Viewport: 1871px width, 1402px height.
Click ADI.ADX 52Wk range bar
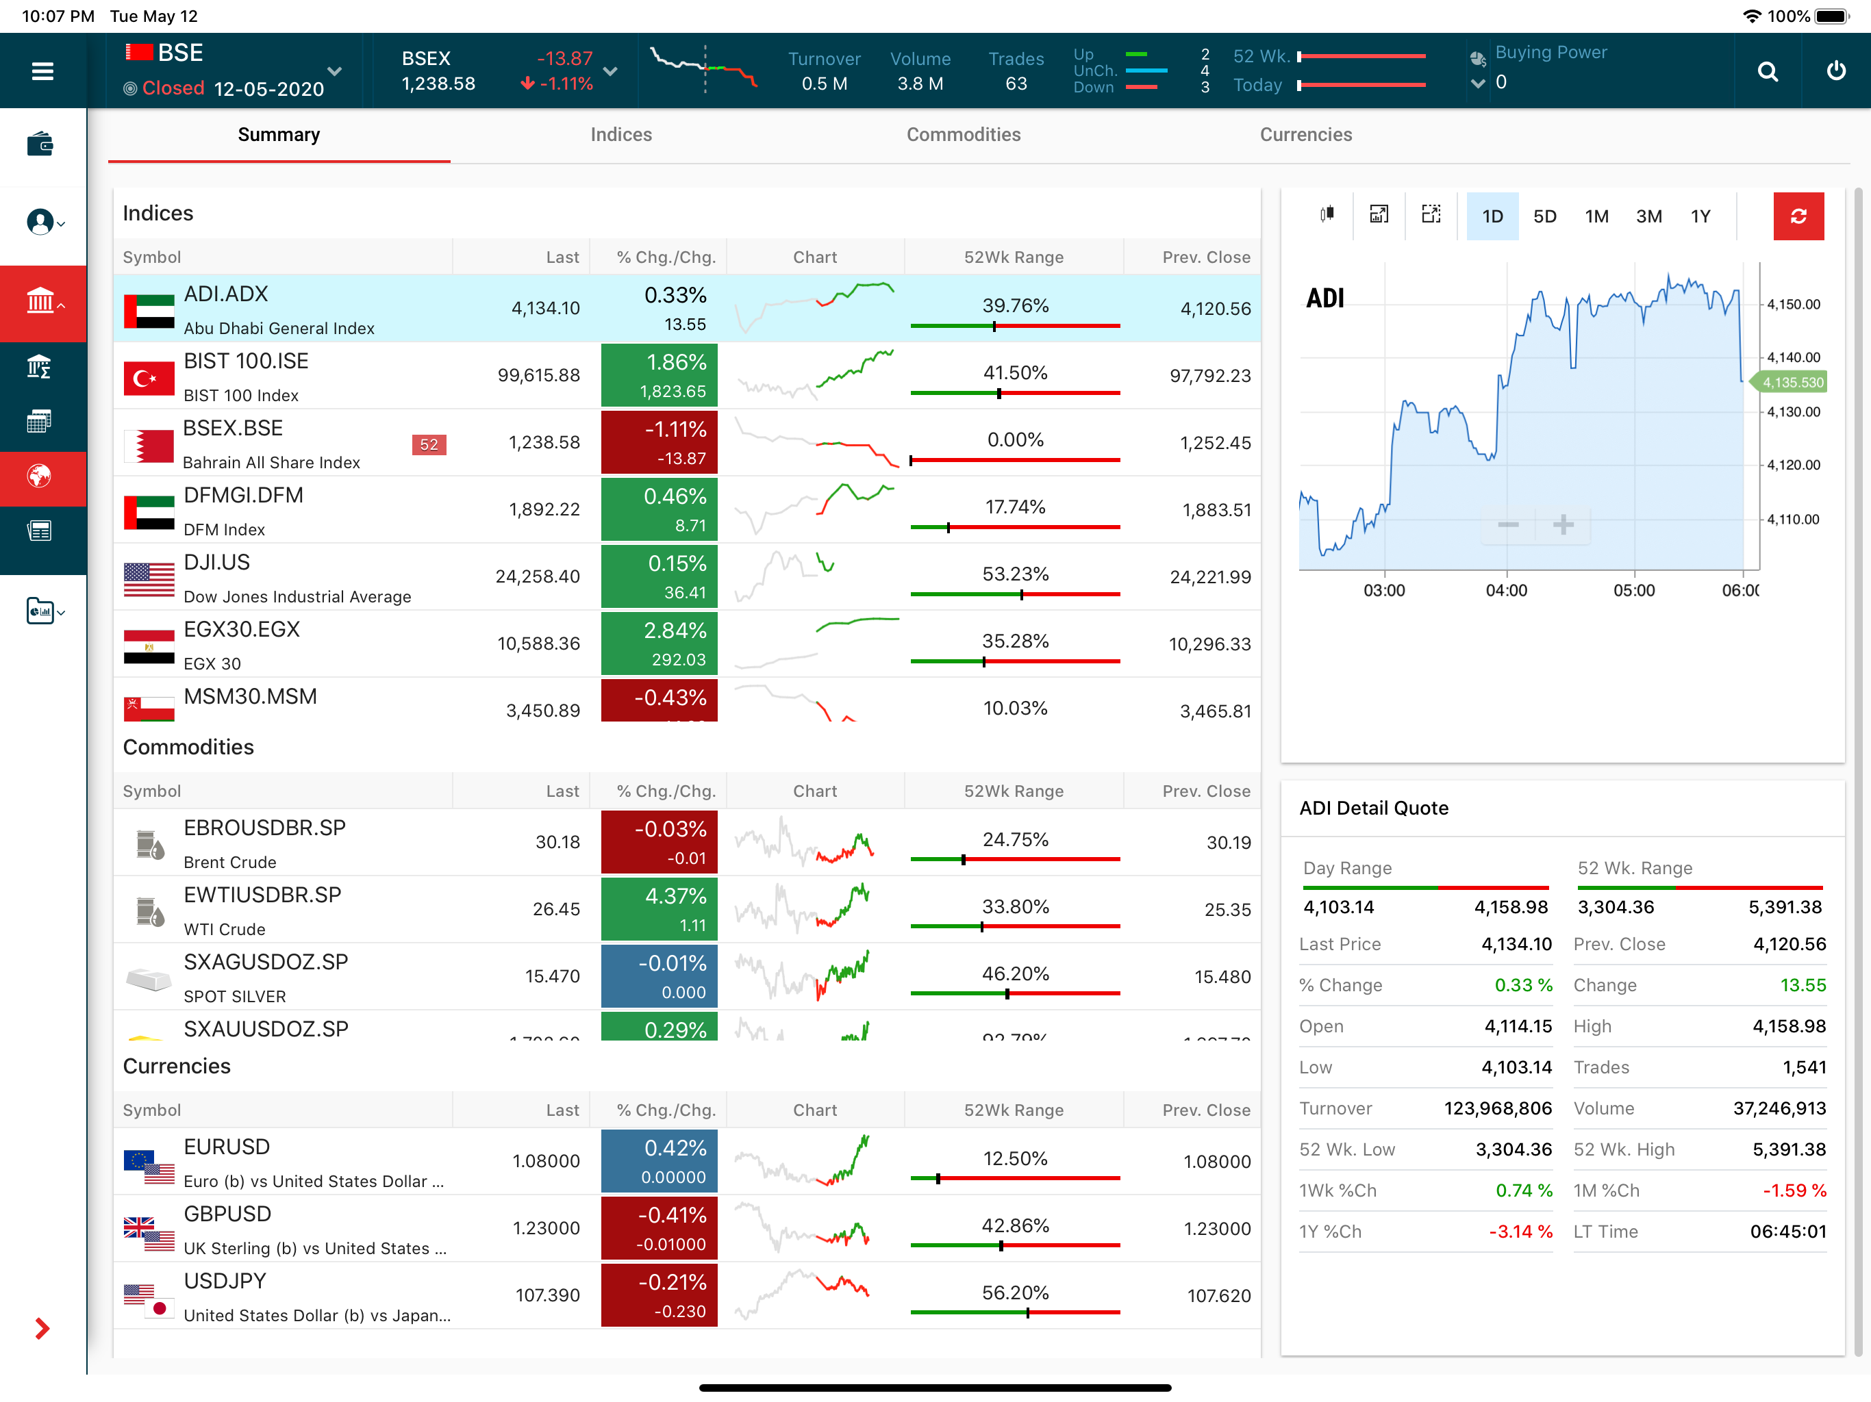pos(1015,326)
